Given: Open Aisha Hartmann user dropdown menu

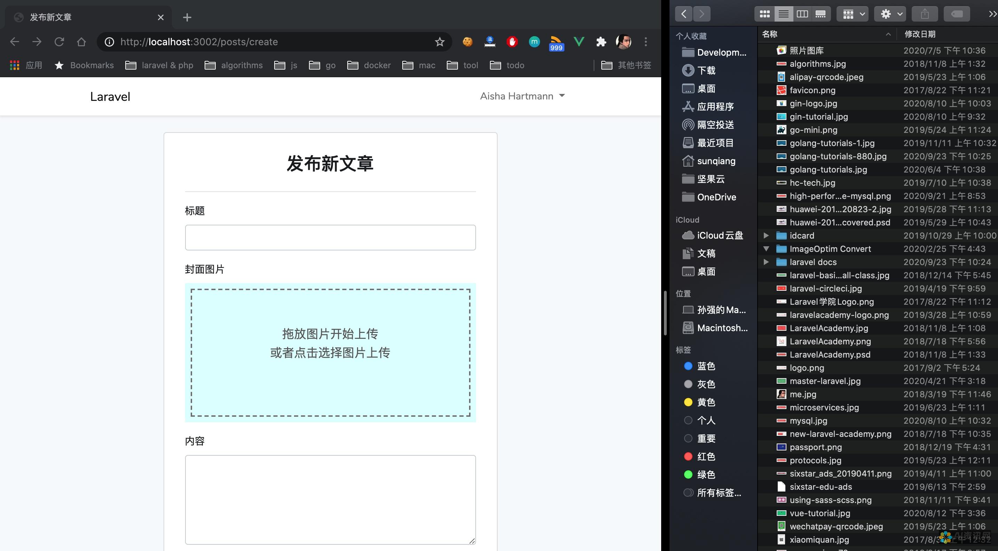Looking at the screenshot, I should (522, 96).
